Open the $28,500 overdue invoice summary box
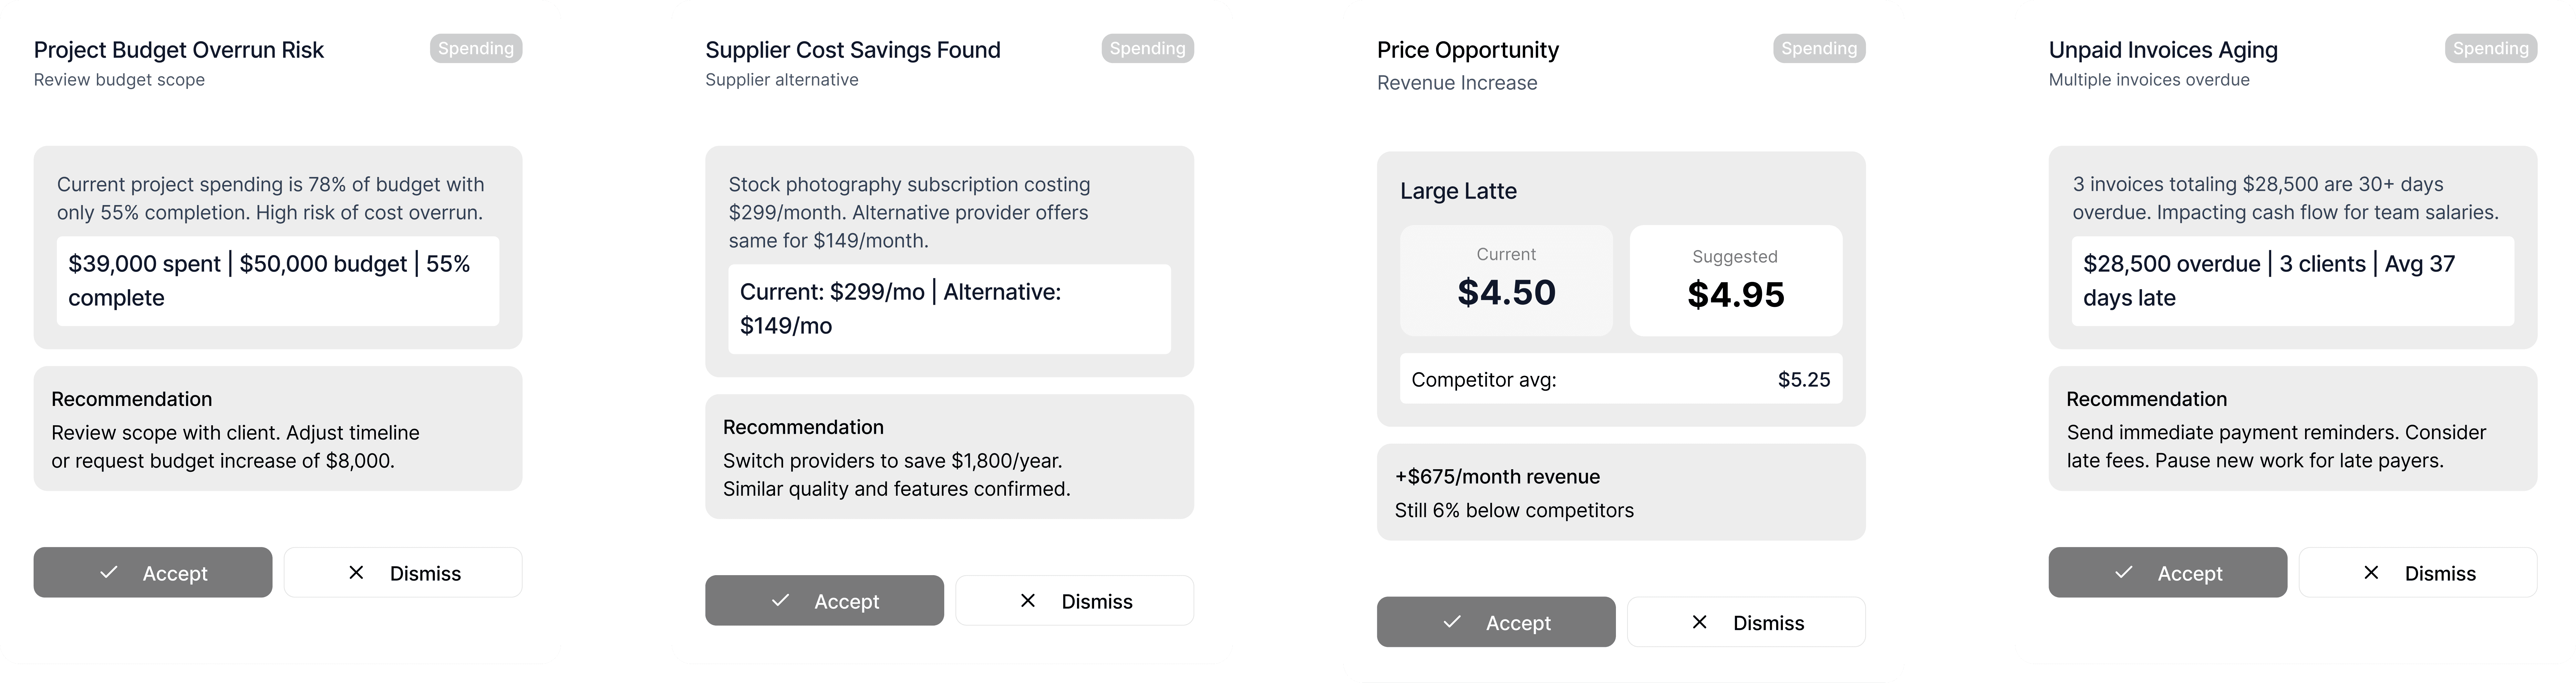Viewport: 2576px width, 683px height. pos(2293,281)
